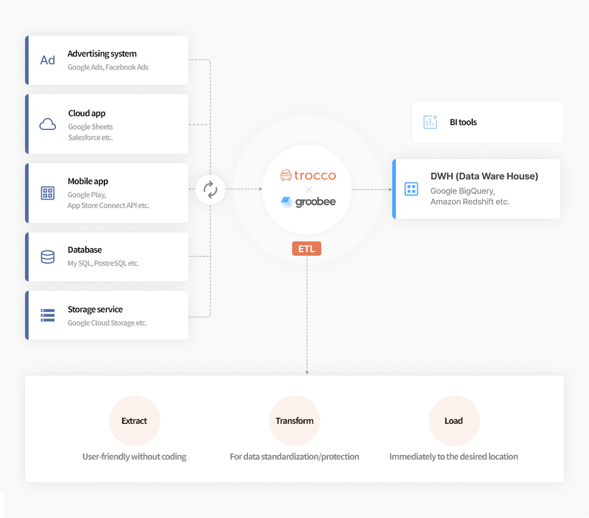Open the Advertising system card title

pos(102,54)
